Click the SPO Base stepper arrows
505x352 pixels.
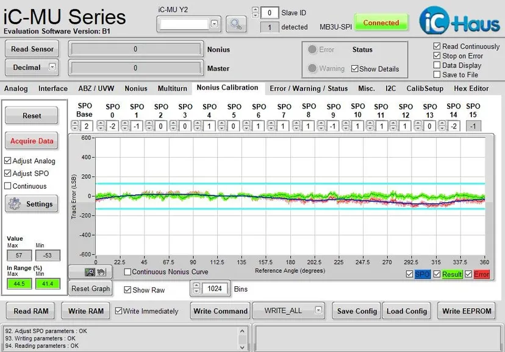point(75,125)
